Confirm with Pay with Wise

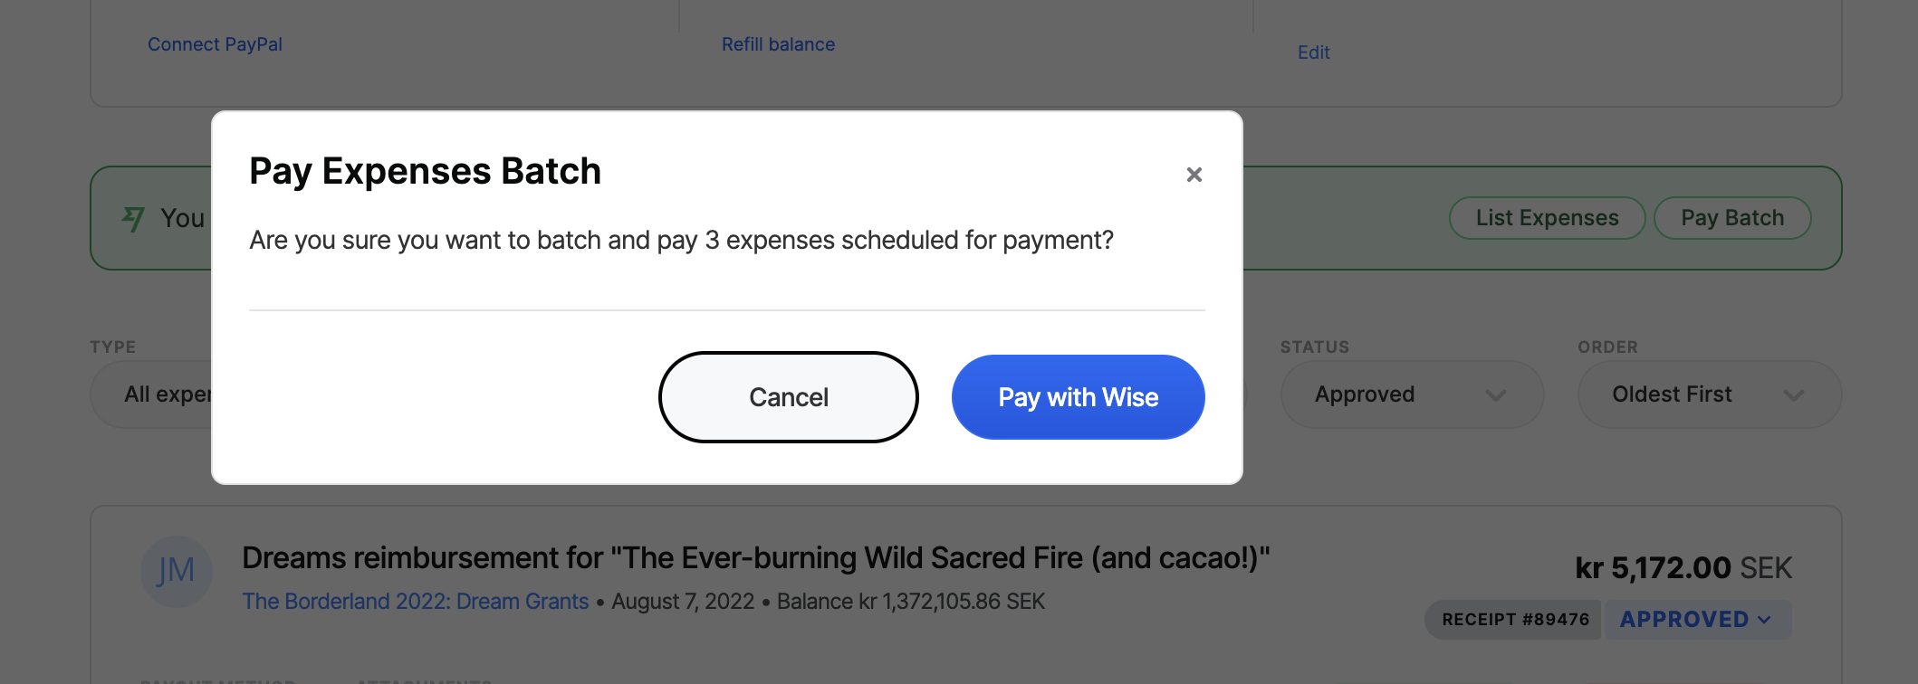pos(1078,397)
